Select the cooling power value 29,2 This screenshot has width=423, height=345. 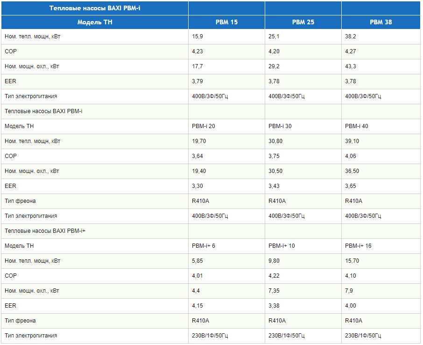(x=275, y=66)
